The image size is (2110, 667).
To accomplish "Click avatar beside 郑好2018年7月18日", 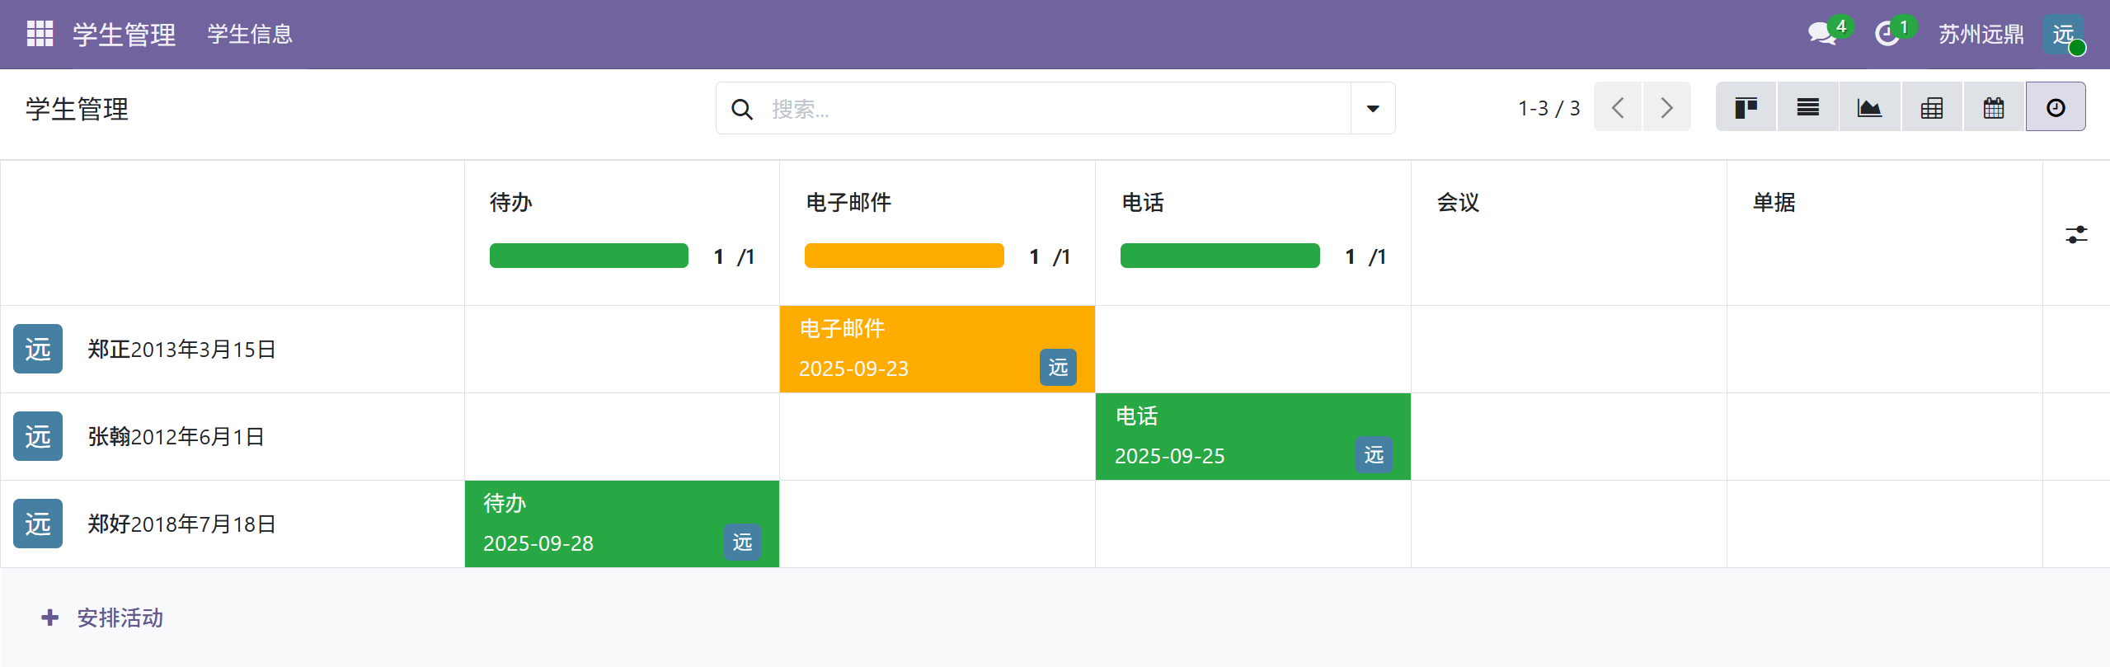I will [x=38, y=524].
